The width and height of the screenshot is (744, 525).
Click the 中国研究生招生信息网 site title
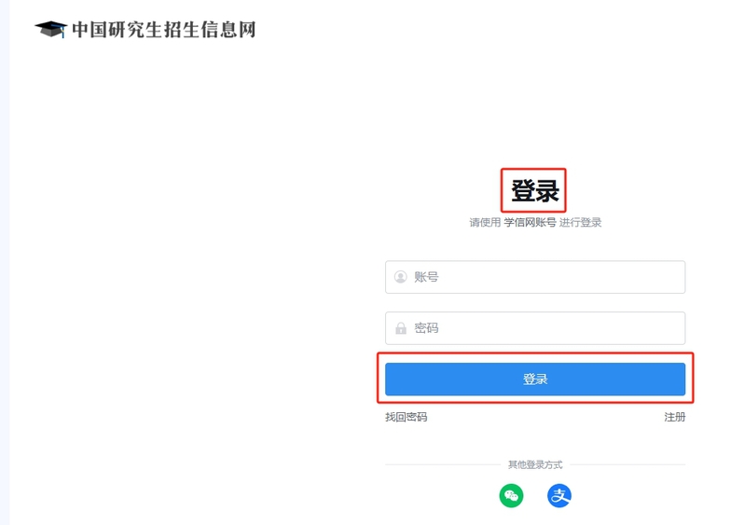tap(163, 30)
